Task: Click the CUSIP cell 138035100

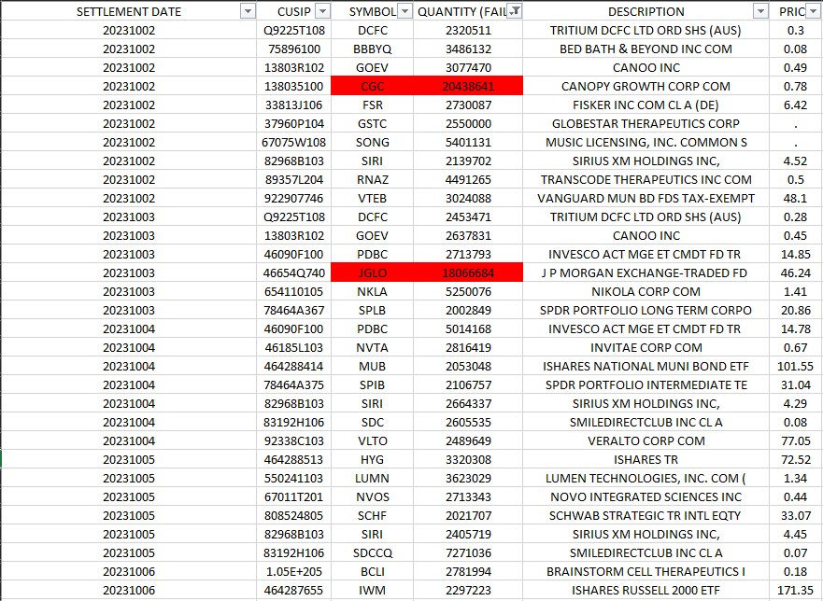Action: pos(294,86)
